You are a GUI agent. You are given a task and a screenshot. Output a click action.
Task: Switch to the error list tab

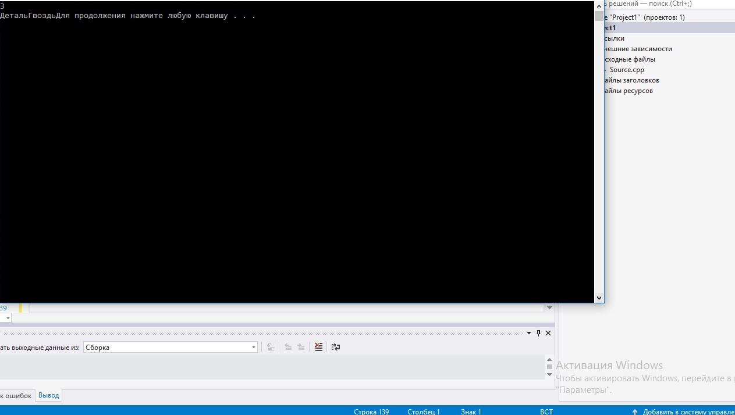[16, 395]
